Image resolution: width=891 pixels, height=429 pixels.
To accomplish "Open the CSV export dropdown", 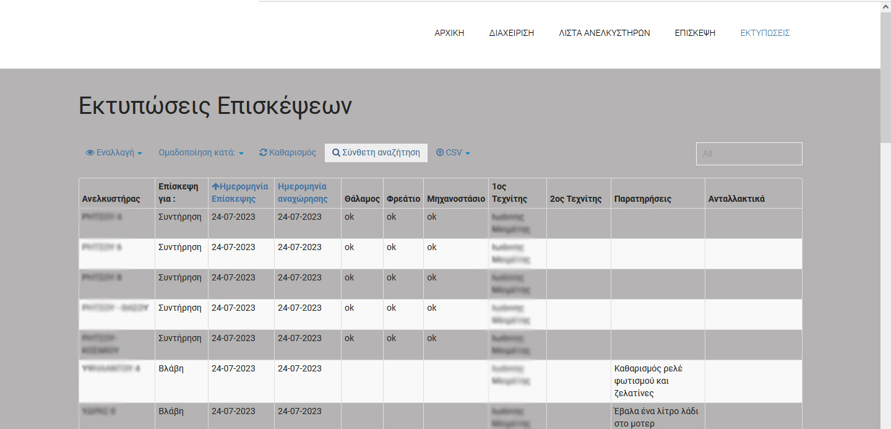I will click(x=453, y=153).
